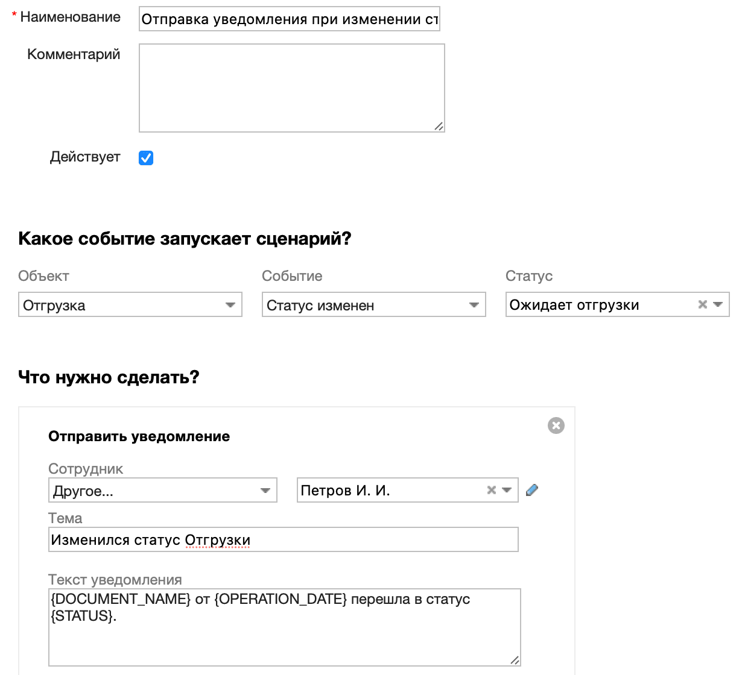
Task: Uncheck the "Действует" checkbox
Action: tap(145, 157)
